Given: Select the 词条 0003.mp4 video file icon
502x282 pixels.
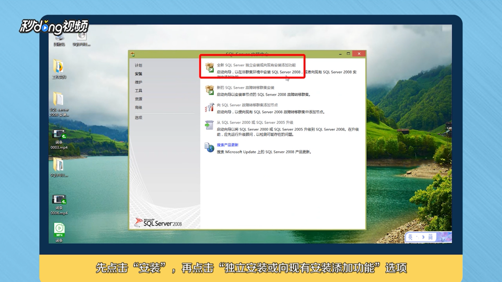Looking at the screenshot, I should pos(59,139).
